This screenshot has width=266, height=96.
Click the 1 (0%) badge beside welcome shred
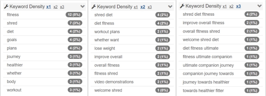pos(163,90)
